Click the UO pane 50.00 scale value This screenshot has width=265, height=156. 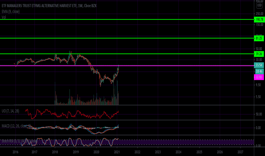click(x=259, y=114)
